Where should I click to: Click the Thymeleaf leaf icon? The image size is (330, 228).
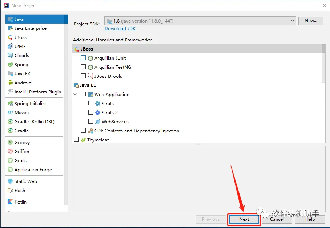[83, 140]
